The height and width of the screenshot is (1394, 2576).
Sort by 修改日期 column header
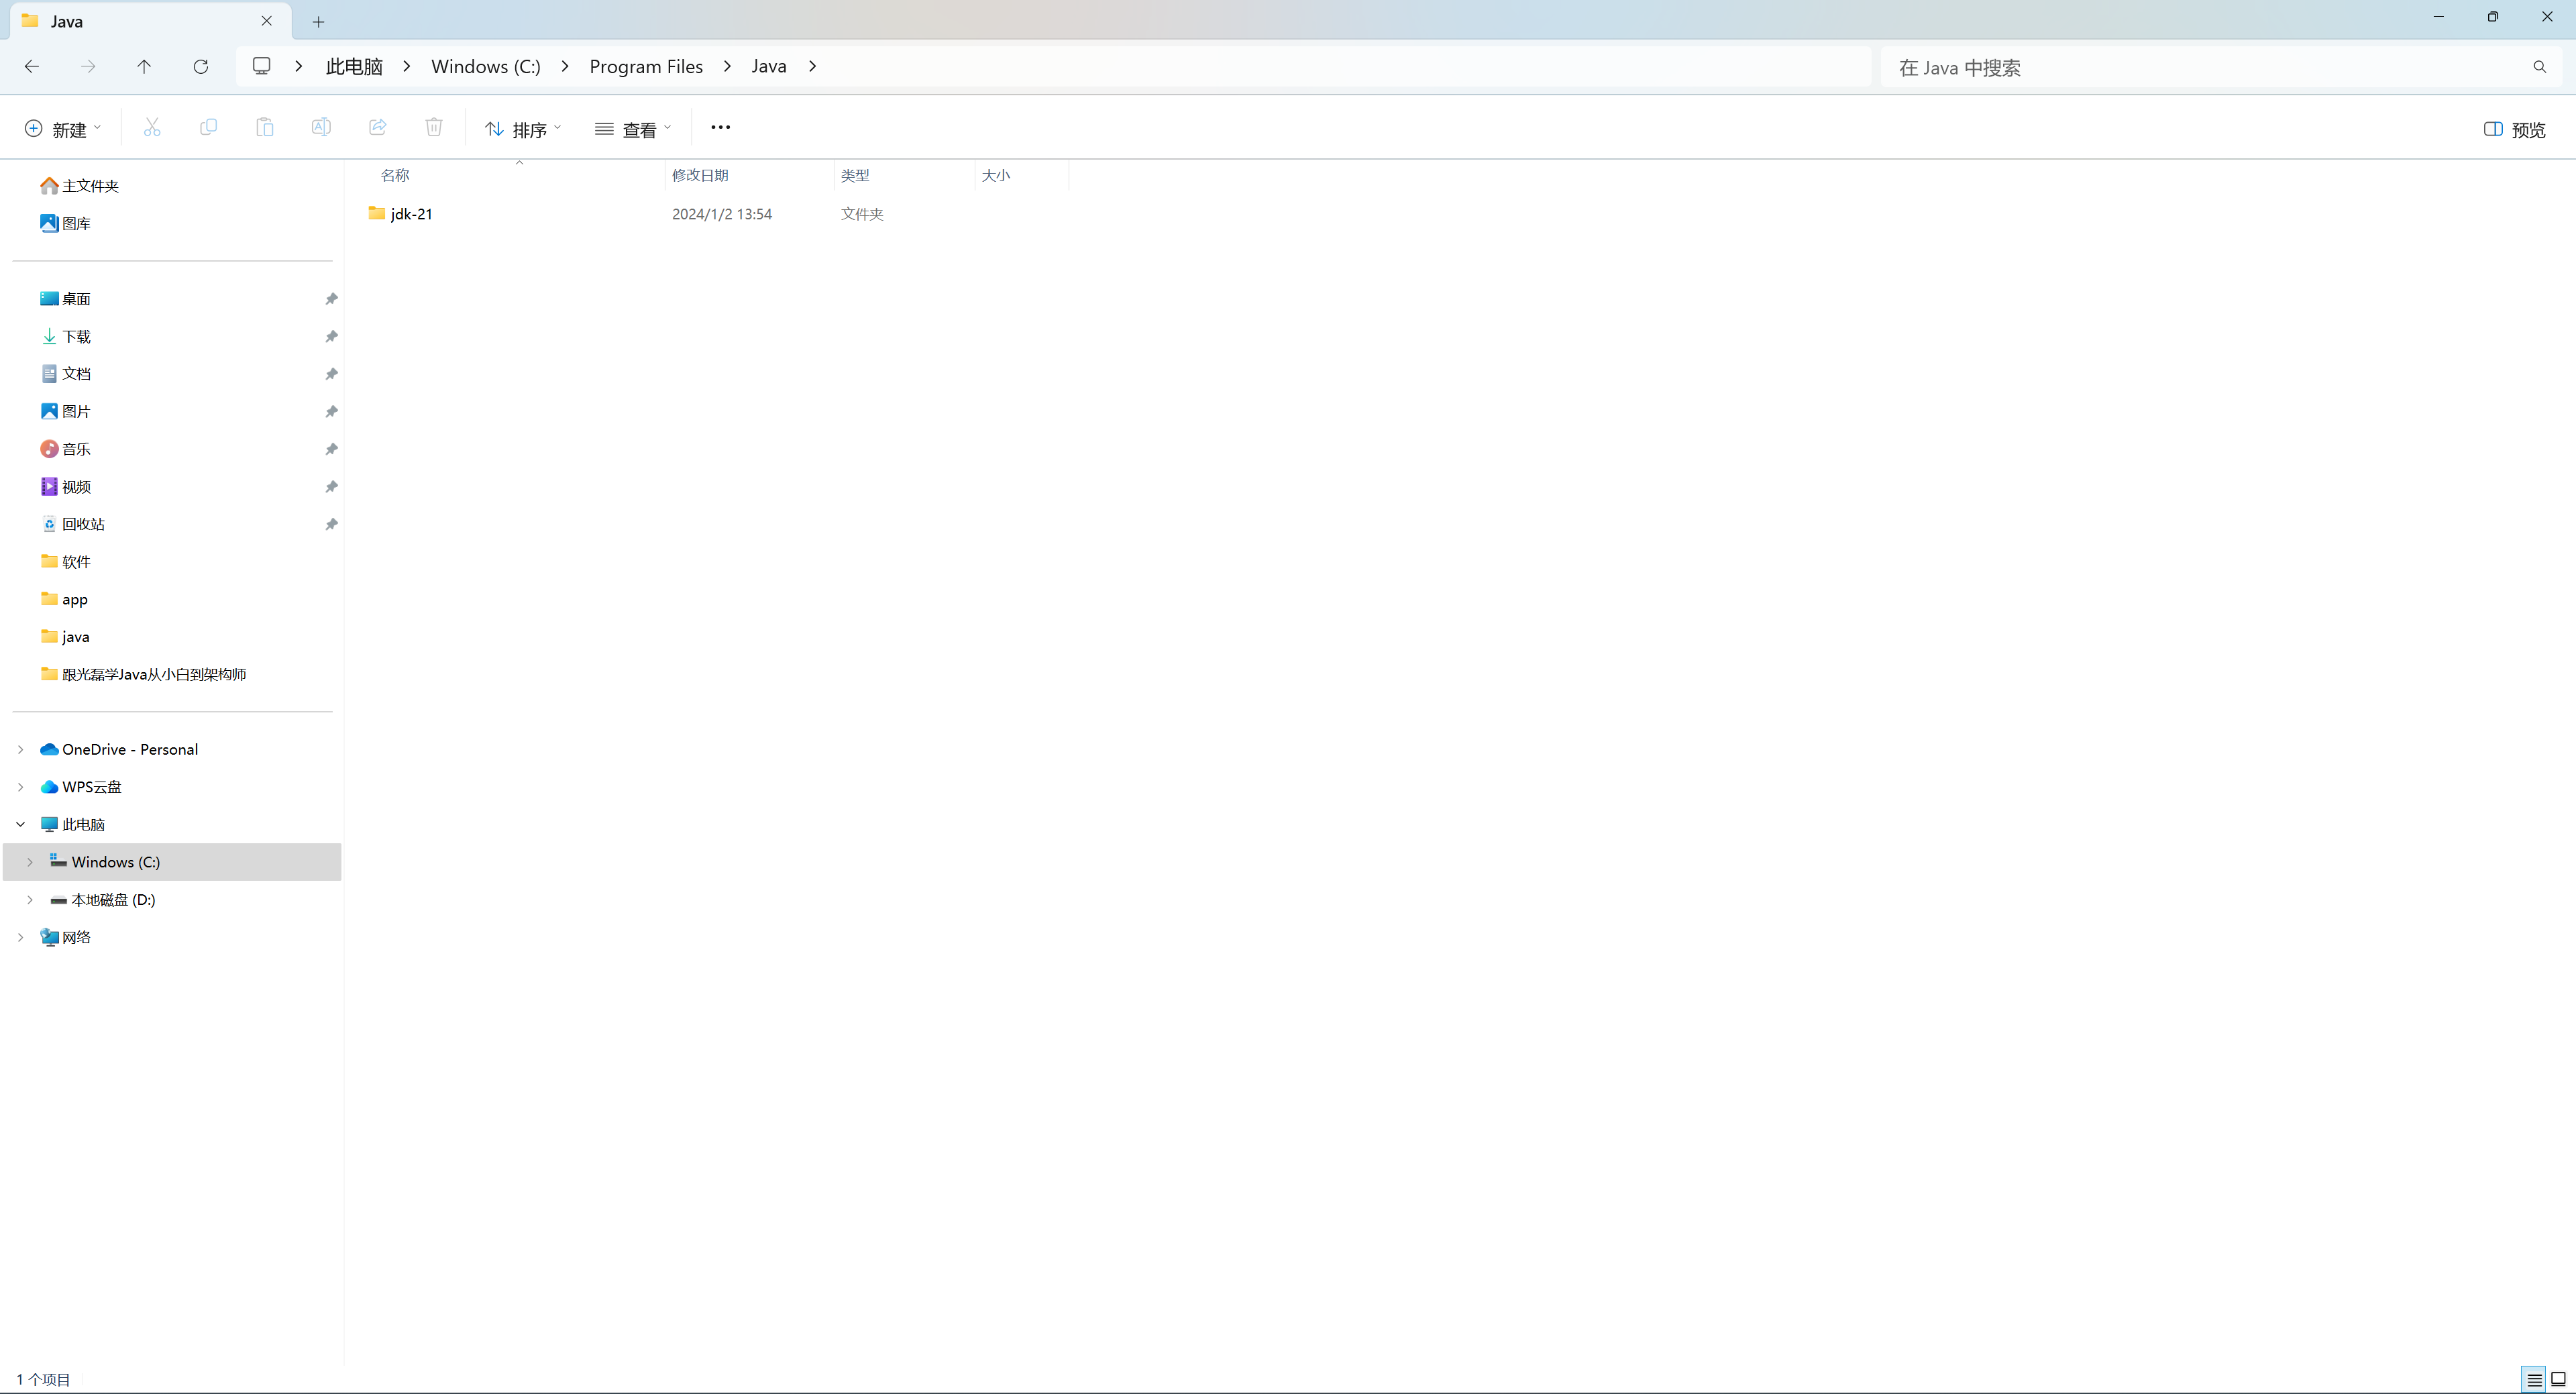700,175
